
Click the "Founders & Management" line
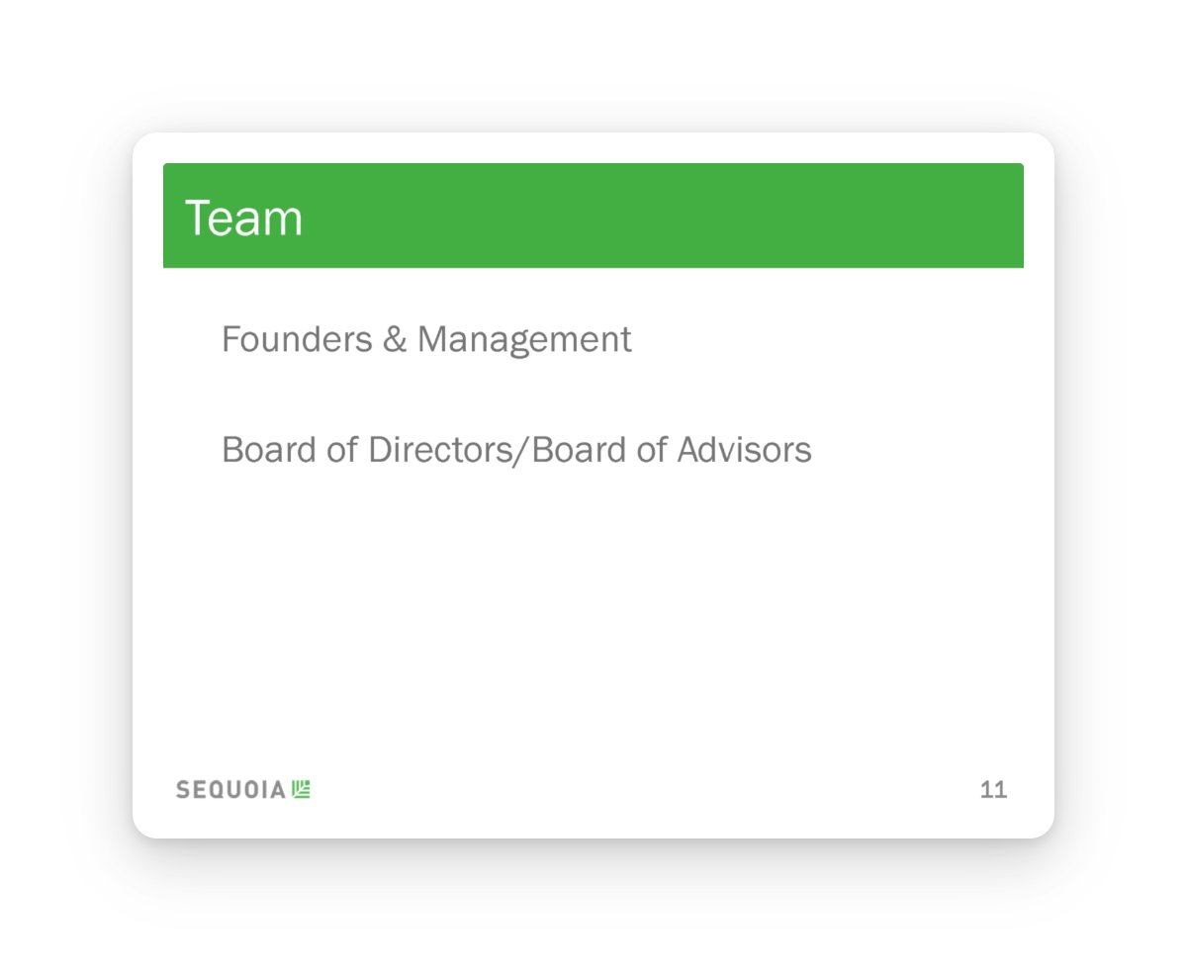426,340
